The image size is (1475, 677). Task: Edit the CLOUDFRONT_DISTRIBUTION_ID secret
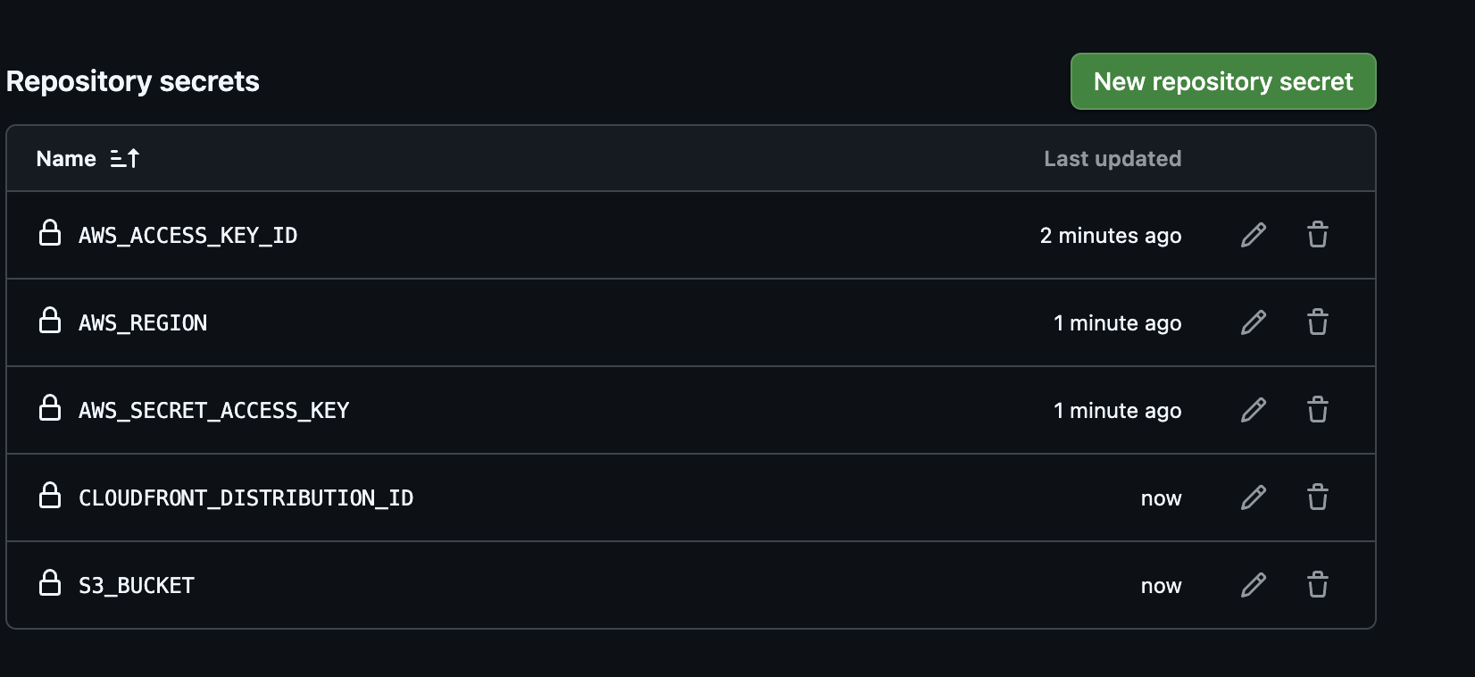click(1254, 497)
